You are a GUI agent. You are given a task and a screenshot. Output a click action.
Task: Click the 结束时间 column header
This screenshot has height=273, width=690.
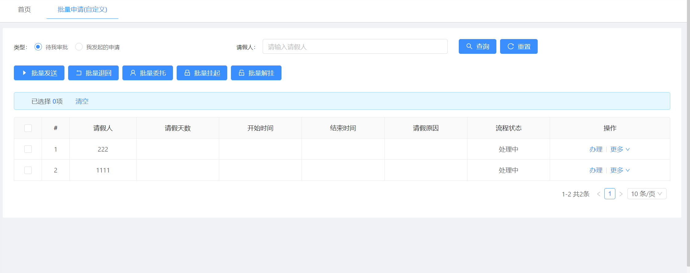point(343,128)
